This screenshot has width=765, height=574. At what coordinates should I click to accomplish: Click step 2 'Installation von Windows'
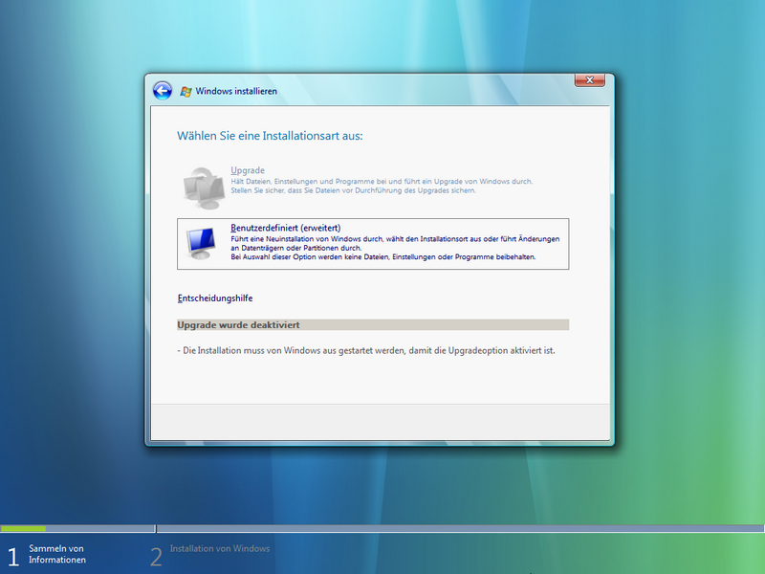[x=220, y=548]
